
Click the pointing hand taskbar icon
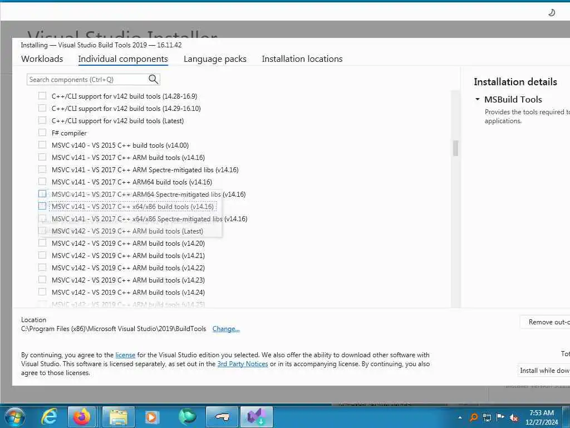click(222, 417)
